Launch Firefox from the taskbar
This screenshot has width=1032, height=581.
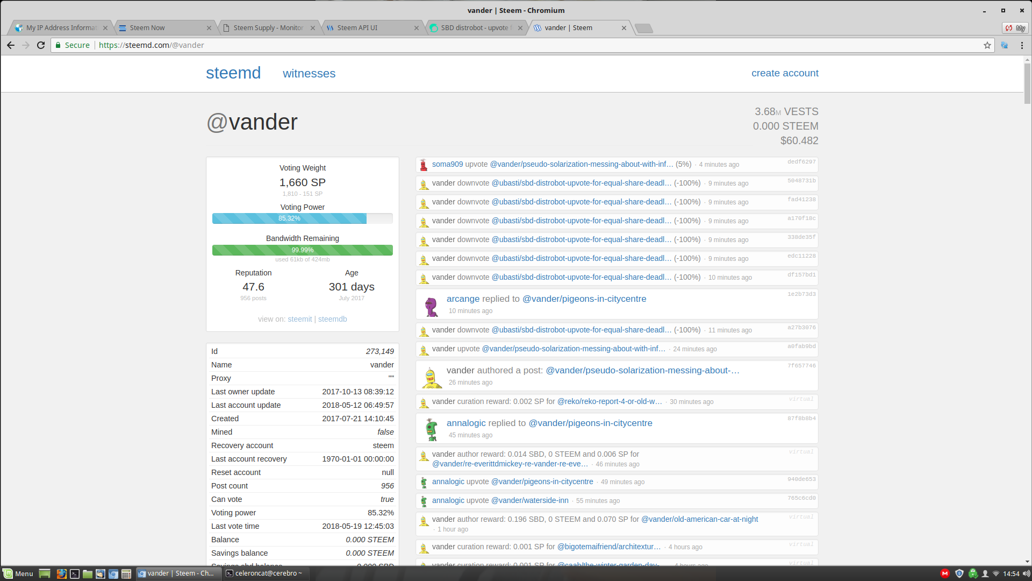[x=62, y=573]
